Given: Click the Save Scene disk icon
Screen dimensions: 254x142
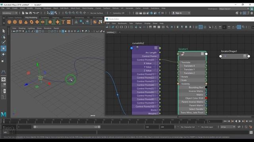Looking at the screenshot, I should point(31,13).
